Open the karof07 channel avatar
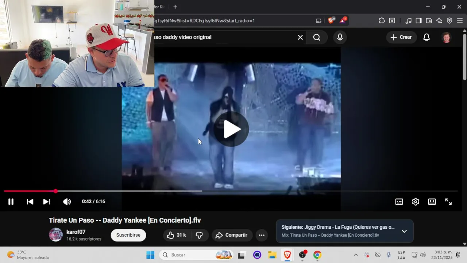This screenshot has height=263, width=467. (x=56, y=235)
